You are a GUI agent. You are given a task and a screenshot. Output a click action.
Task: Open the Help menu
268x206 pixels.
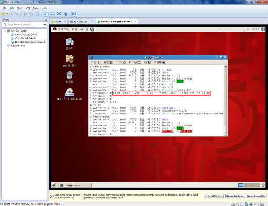(x=44, y=8)
